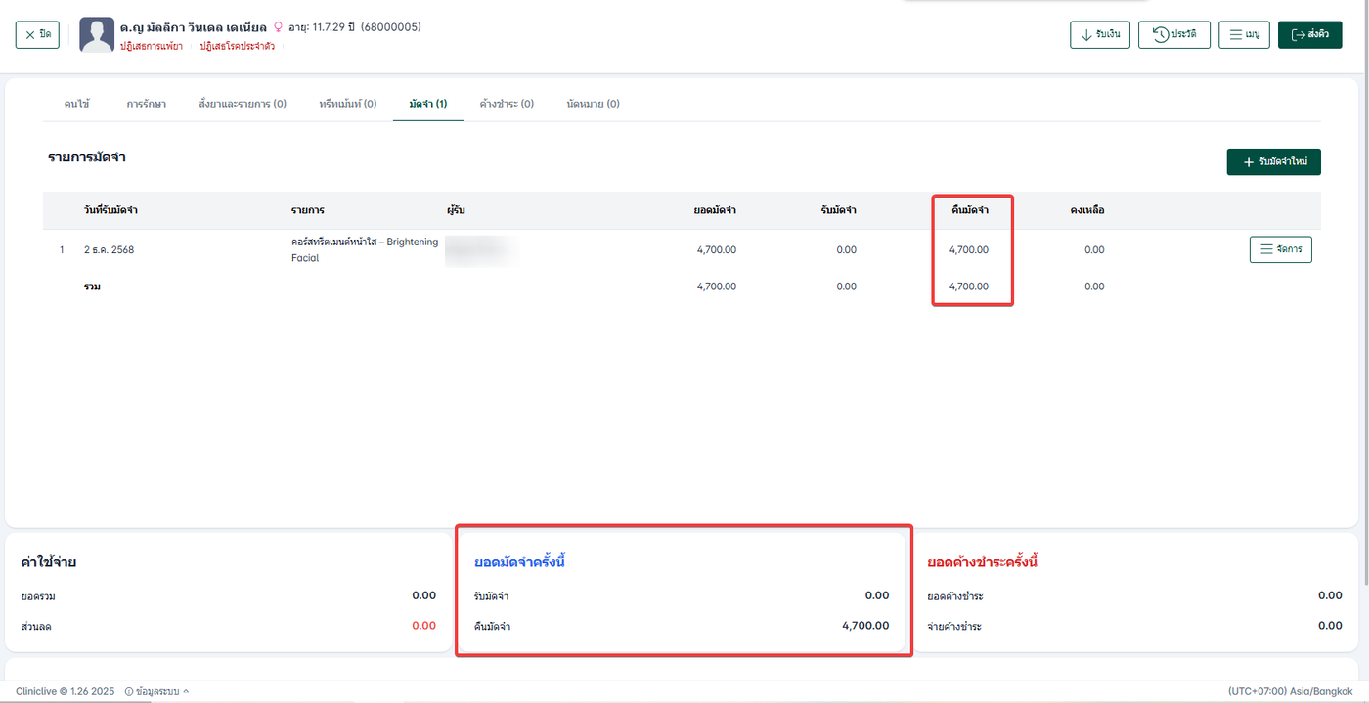
Task: Expand the ข้อมูลระบบ chevron in footer
Action: point(186,691)
